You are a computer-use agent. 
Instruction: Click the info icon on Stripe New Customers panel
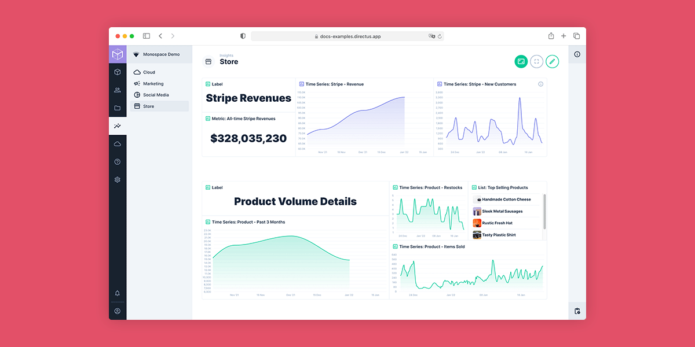coord(540,84)
